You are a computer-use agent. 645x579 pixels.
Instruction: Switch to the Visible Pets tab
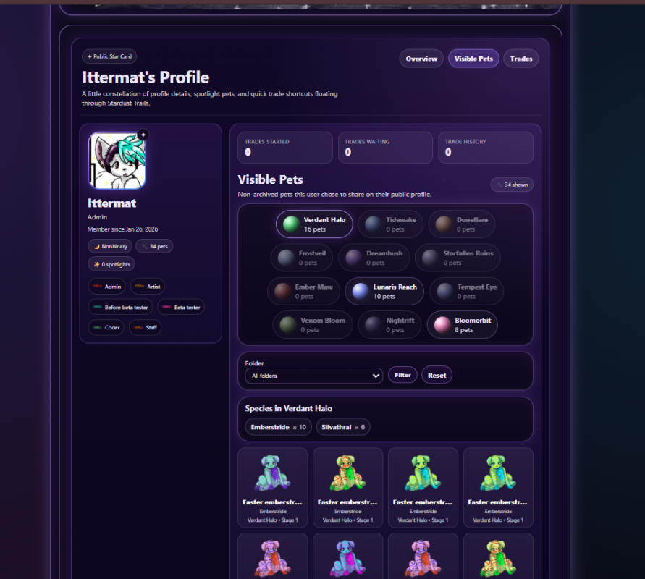point(473,59)
